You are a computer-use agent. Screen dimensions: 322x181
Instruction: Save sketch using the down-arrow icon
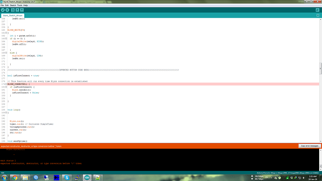22,10
